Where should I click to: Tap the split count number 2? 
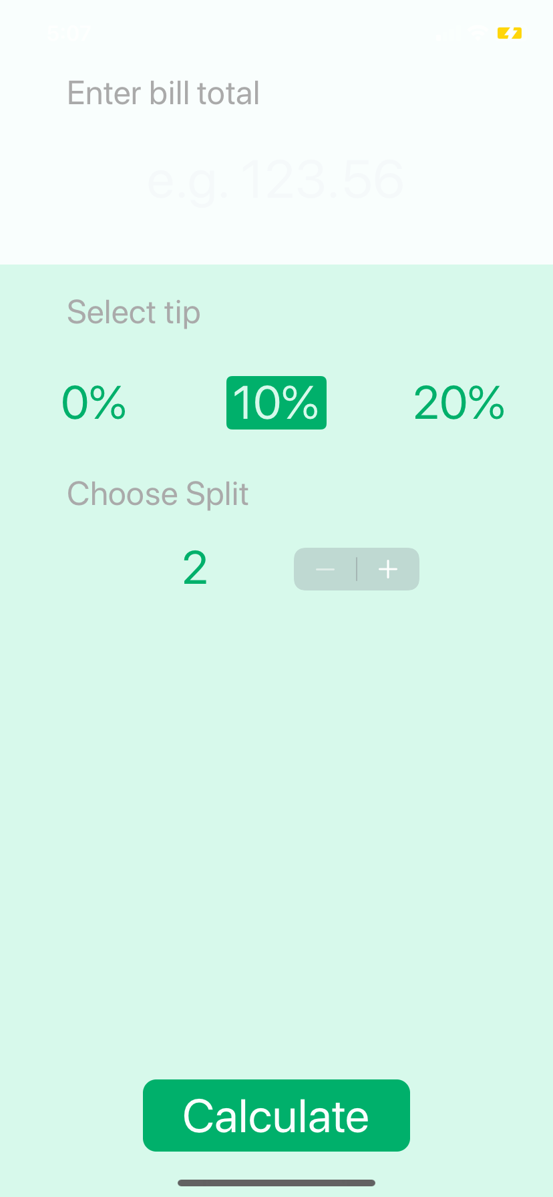[195, 568]
